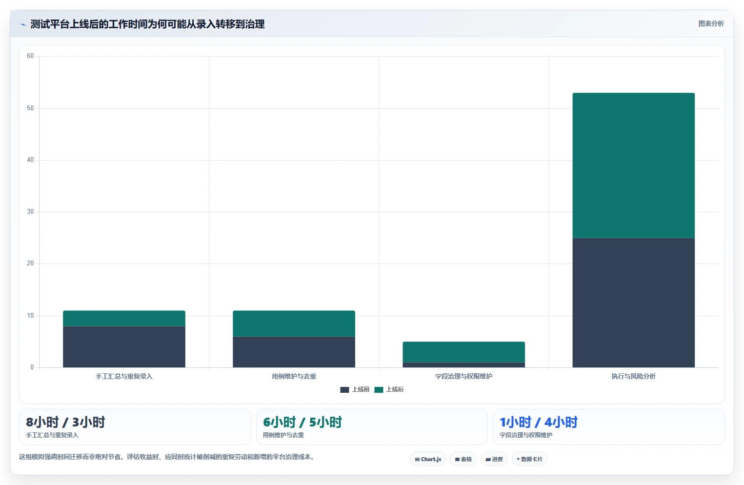Click the dark 上线前 bar for 执行与风险分析
This screenshot has height=485, width=744.
click(633, 303)
